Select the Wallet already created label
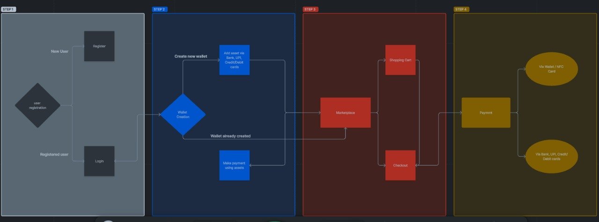 click(x=230, y=136)
